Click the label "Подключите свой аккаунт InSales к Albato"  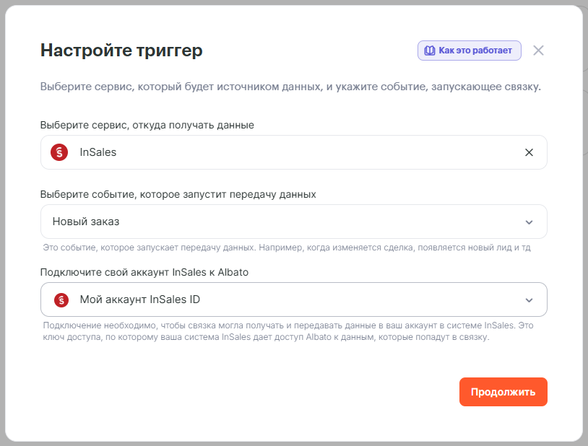[x=155, y=272]
